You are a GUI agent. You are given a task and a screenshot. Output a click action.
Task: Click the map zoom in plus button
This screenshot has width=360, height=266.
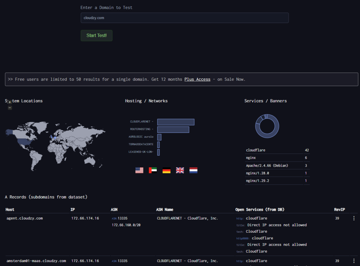10,102
